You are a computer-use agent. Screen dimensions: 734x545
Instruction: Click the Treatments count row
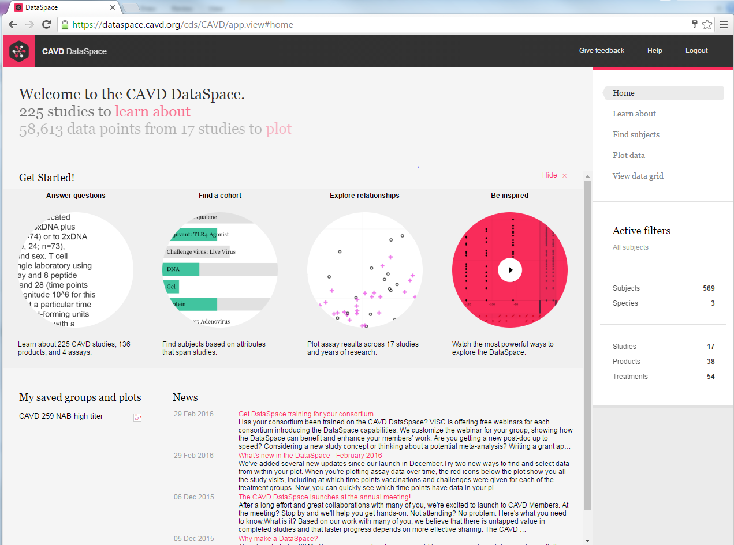tap(664, 377)
